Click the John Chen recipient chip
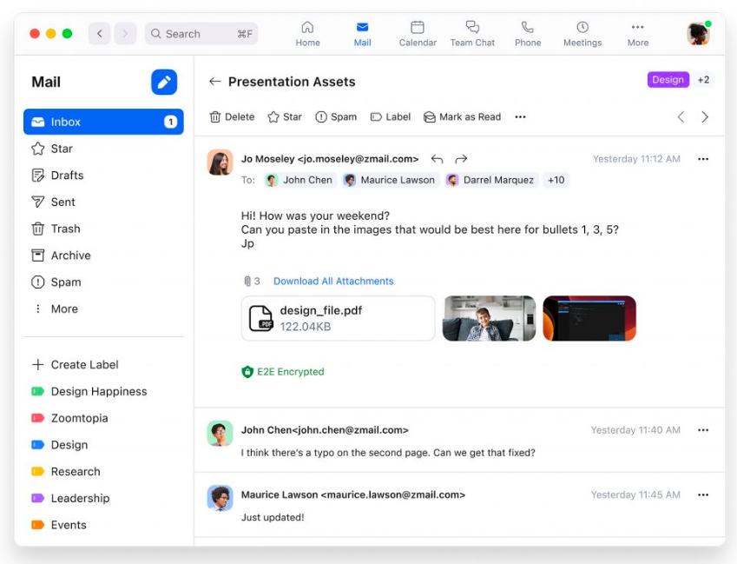Viewport: 737px width, 564px height. coord(299,180)
